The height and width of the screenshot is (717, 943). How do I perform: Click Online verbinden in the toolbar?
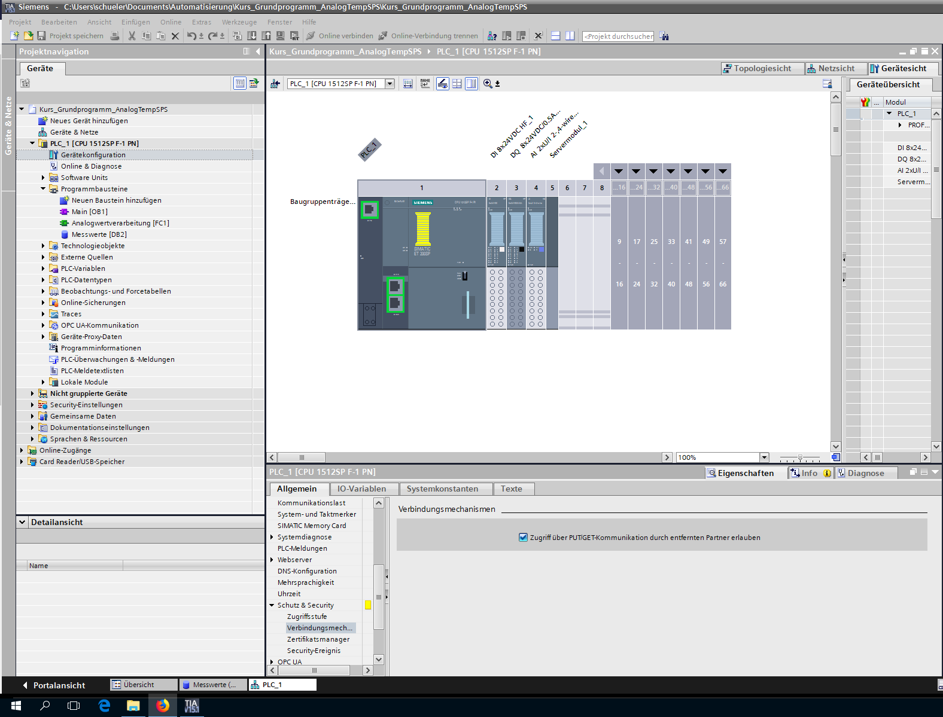[x=339, y=36]
